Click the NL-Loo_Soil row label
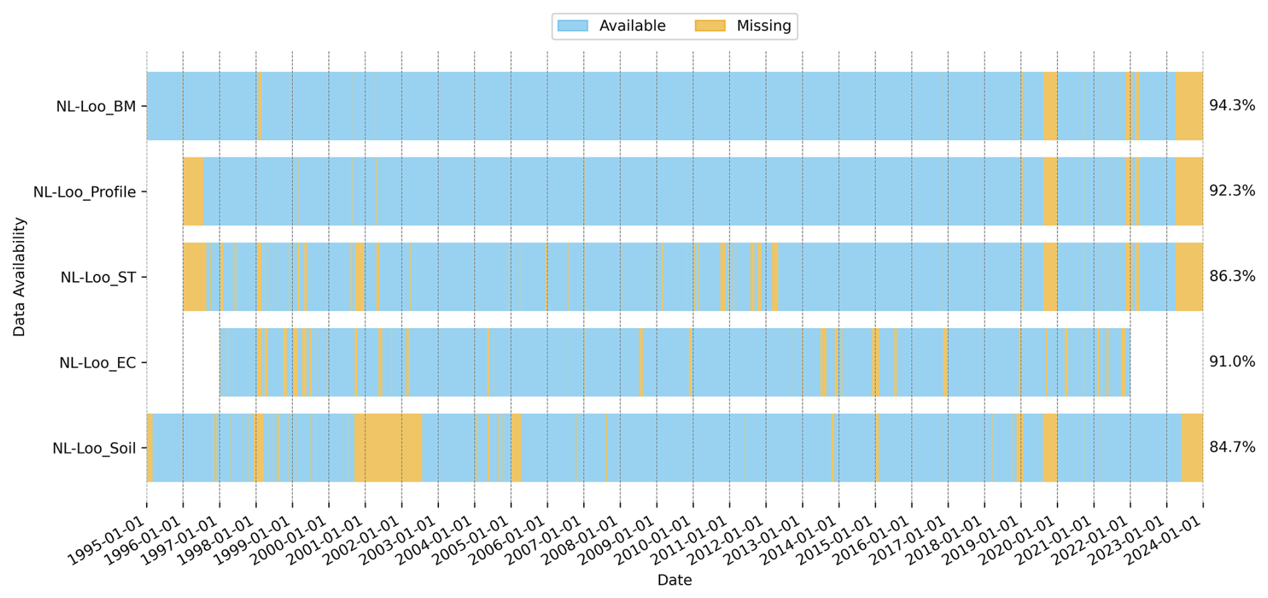 click(x=94, y=449)
